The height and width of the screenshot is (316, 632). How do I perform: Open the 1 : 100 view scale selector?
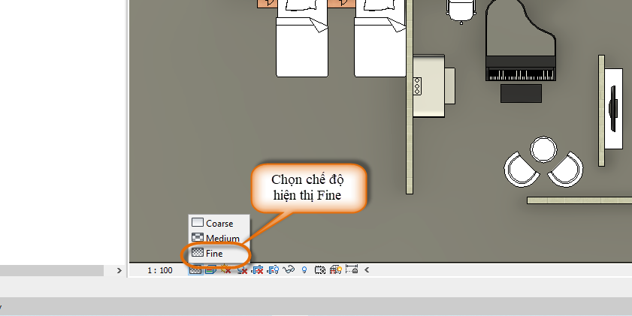[x=159, y=270]
